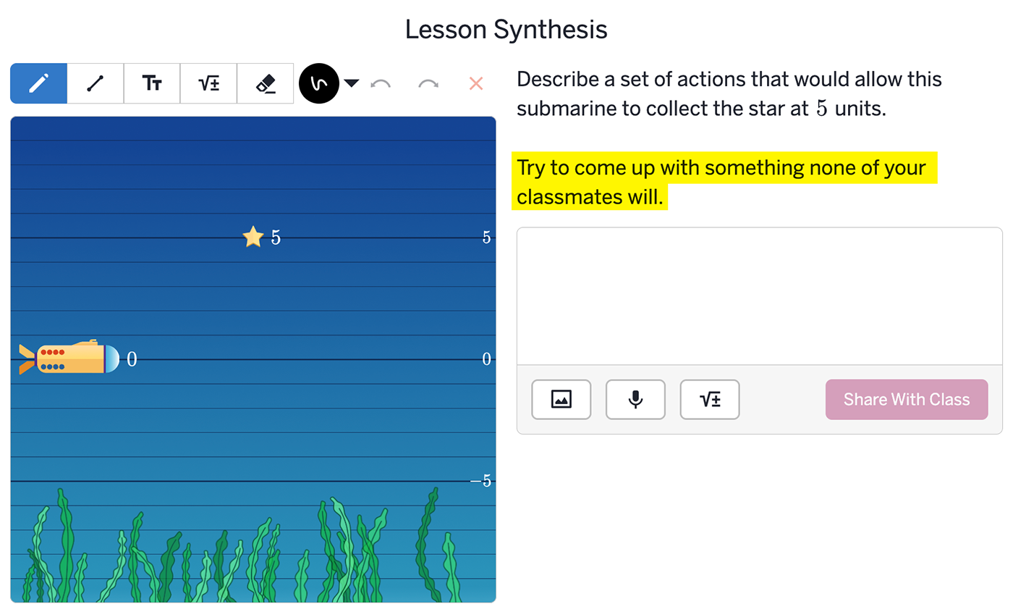The height and width of the screenshot is (612, 1013).
Task: Select the freehand pencil drawing tool
Action: coord(38,83)
